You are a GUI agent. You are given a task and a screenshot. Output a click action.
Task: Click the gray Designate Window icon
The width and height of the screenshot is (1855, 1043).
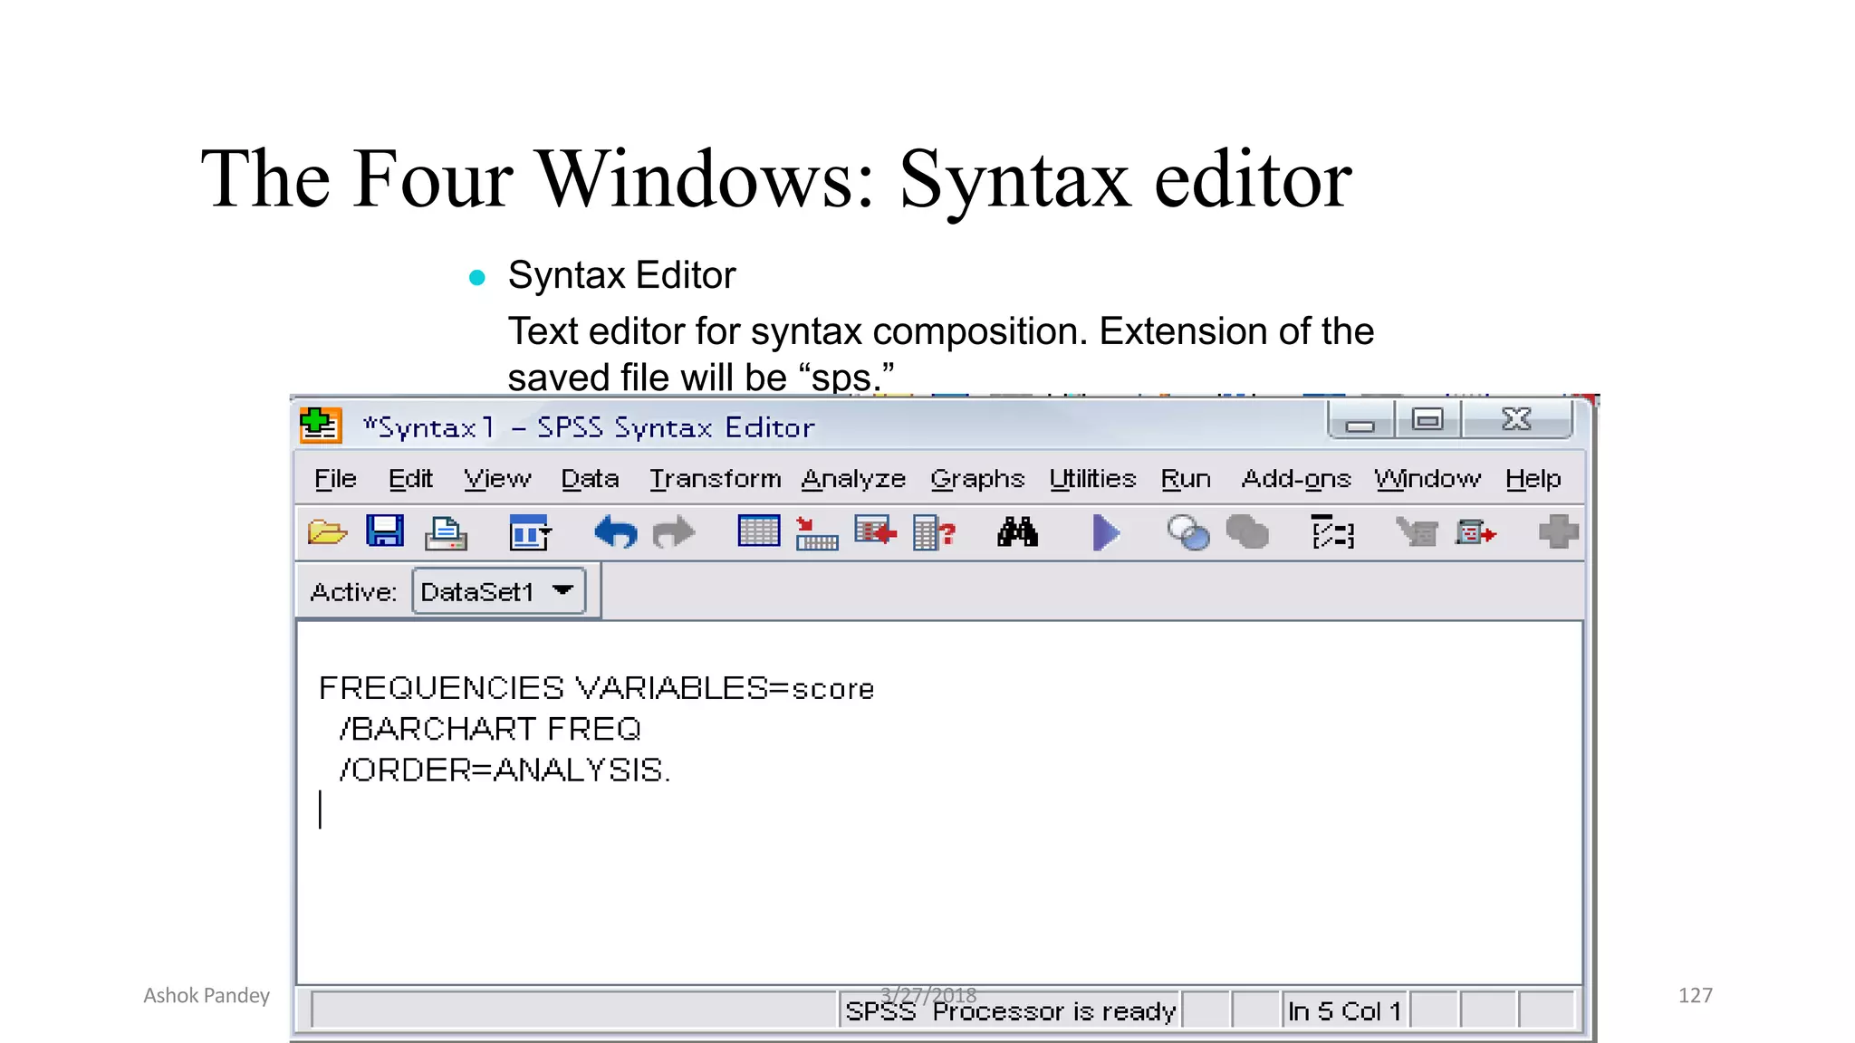(x=1418, y=532)
